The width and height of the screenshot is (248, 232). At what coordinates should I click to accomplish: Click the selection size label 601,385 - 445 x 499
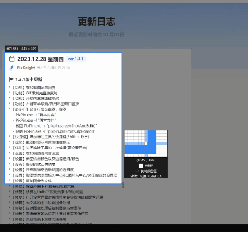point(21,49)
